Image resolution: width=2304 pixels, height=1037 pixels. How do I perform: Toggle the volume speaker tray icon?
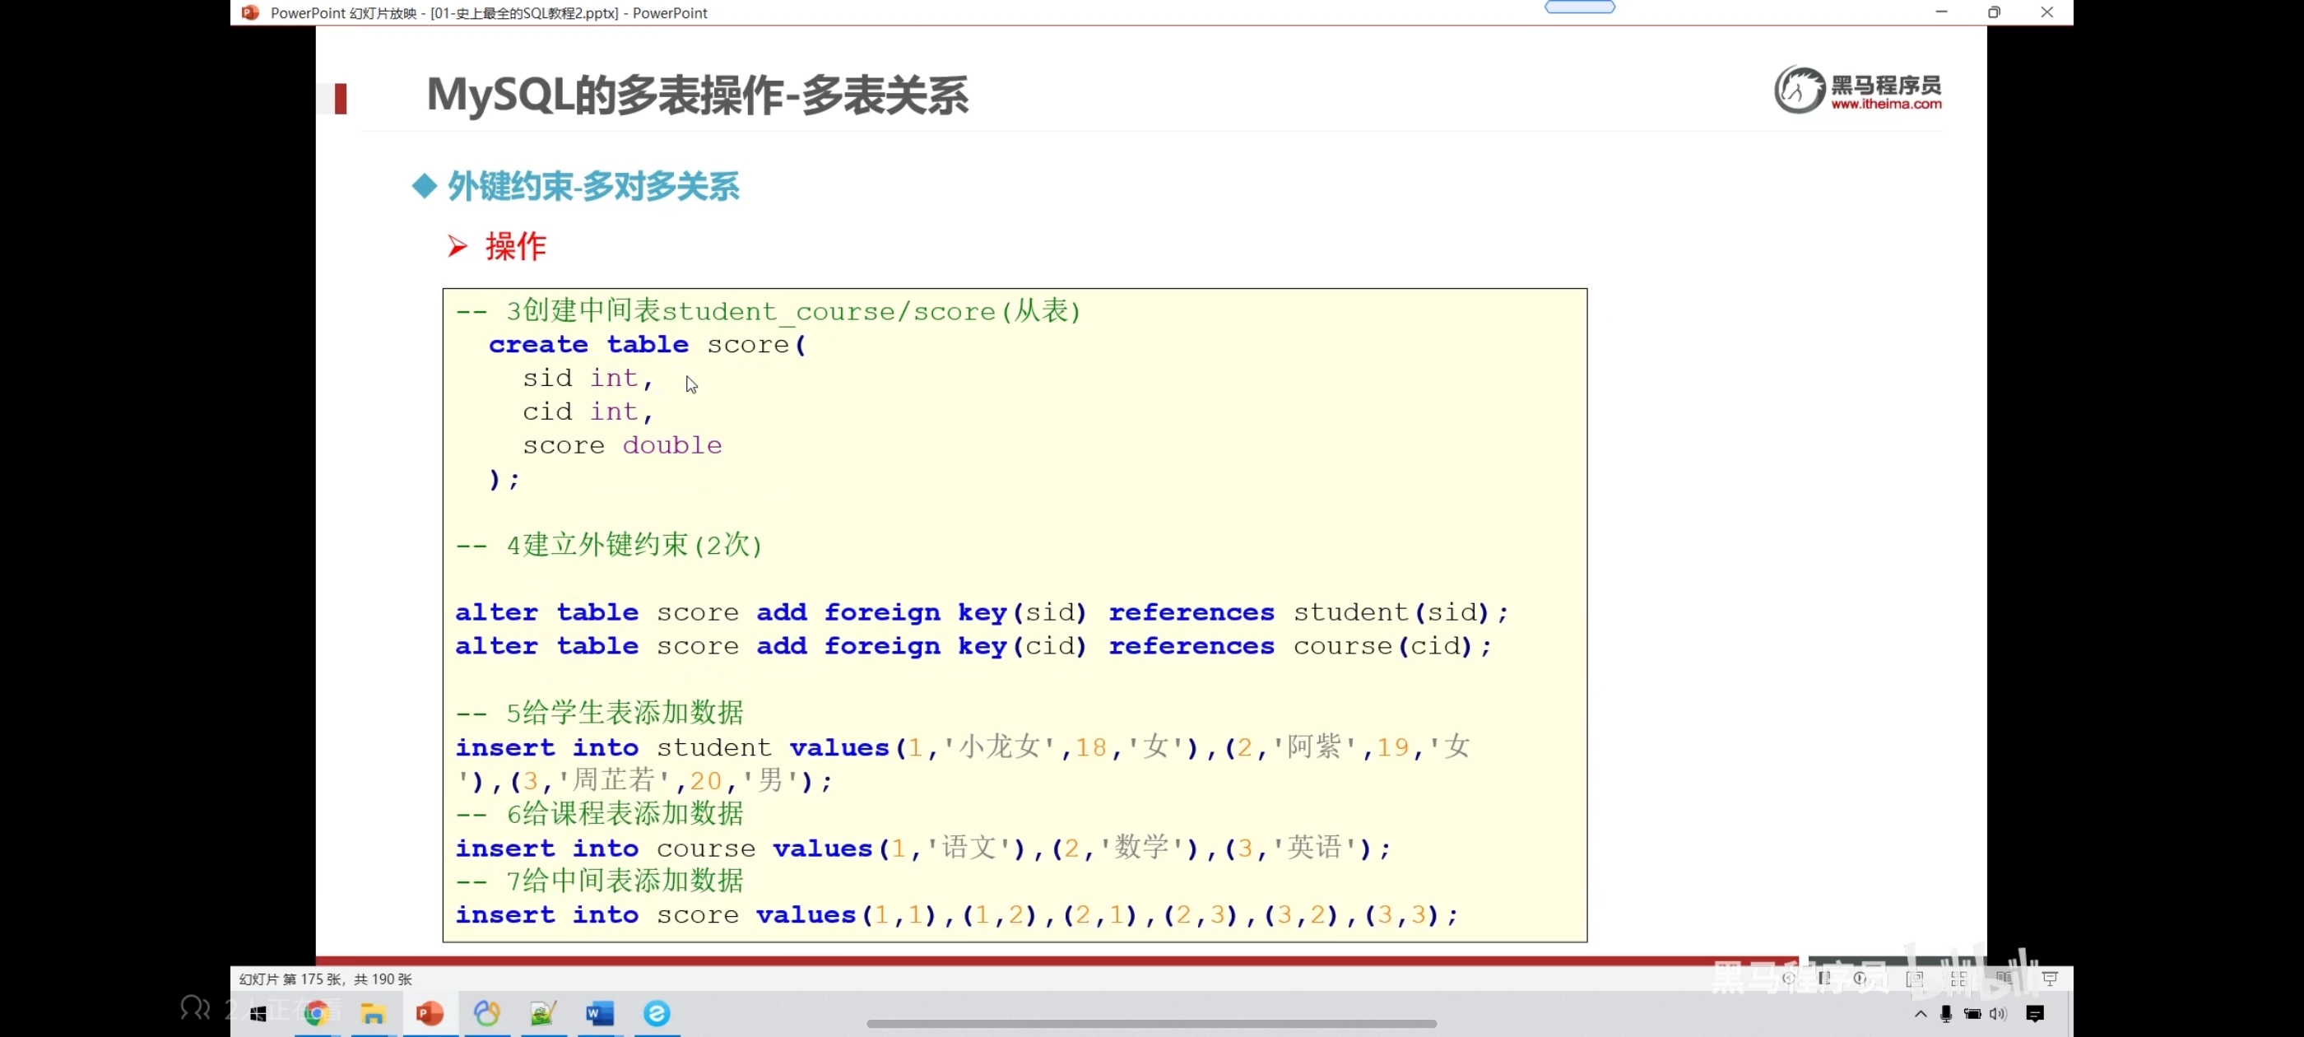(1997, 1014)
